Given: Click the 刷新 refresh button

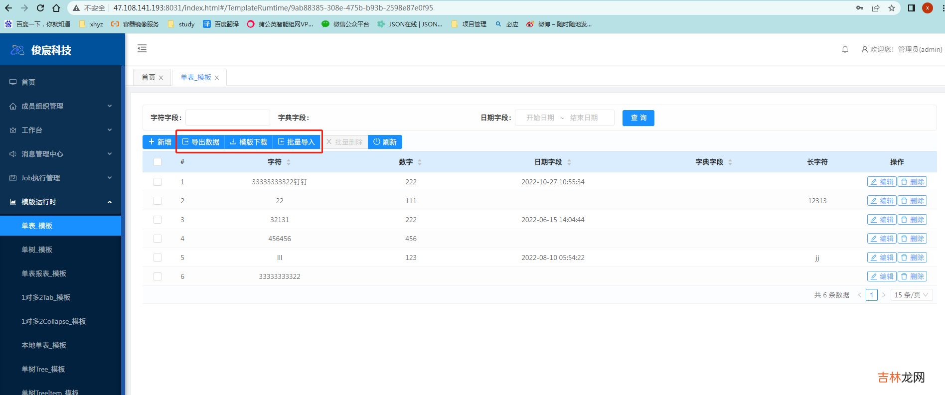Looking at the screenshot, I should pos(385,142).
